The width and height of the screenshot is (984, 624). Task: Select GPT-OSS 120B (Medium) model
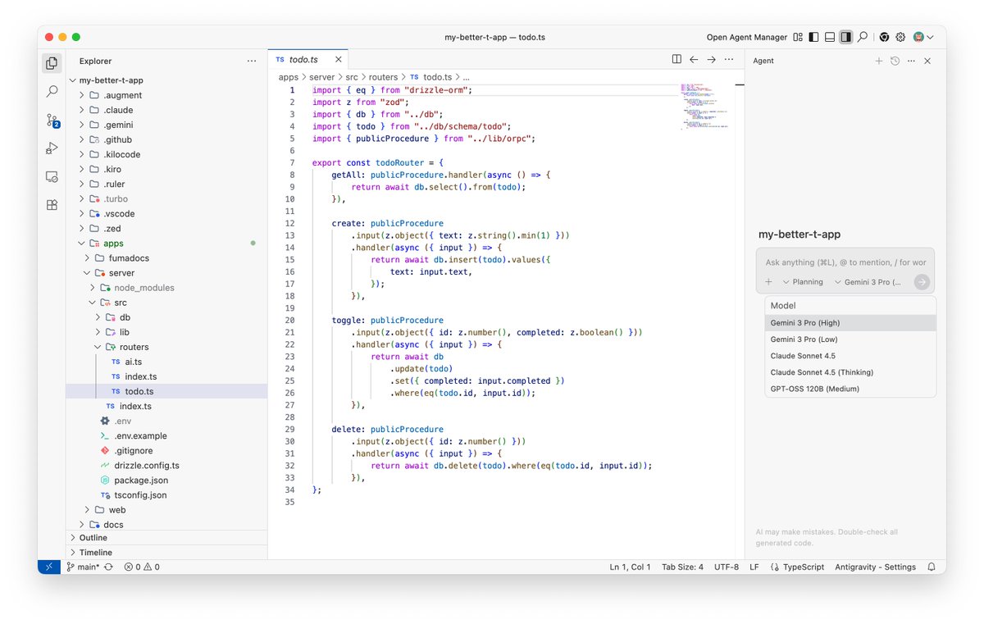click(850, 389)
